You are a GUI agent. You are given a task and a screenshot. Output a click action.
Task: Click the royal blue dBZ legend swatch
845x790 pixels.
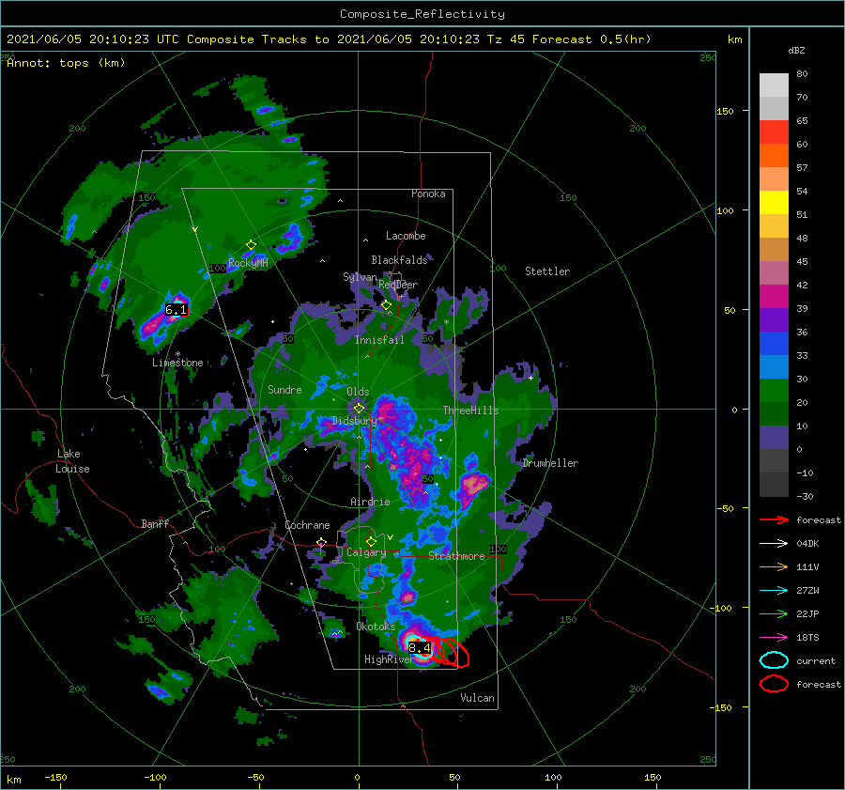774,343
